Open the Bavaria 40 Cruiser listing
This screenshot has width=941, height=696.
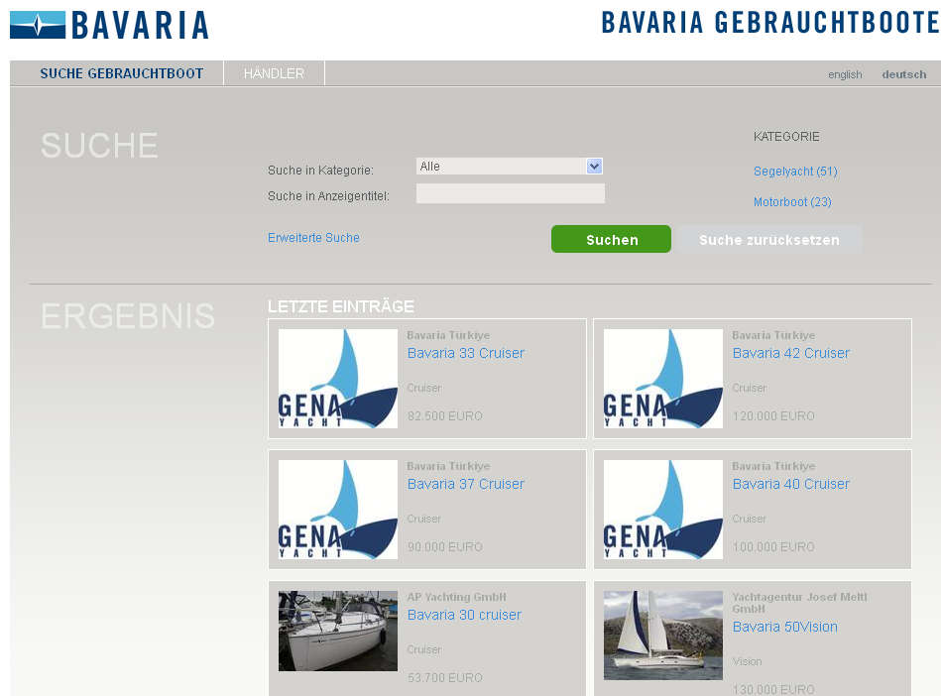(x=791, y=484)
